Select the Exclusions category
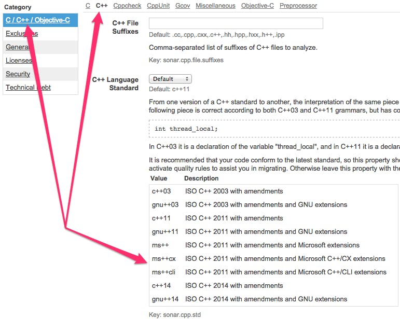The width and height of the screenshot is (400, 319). [22, 33]
